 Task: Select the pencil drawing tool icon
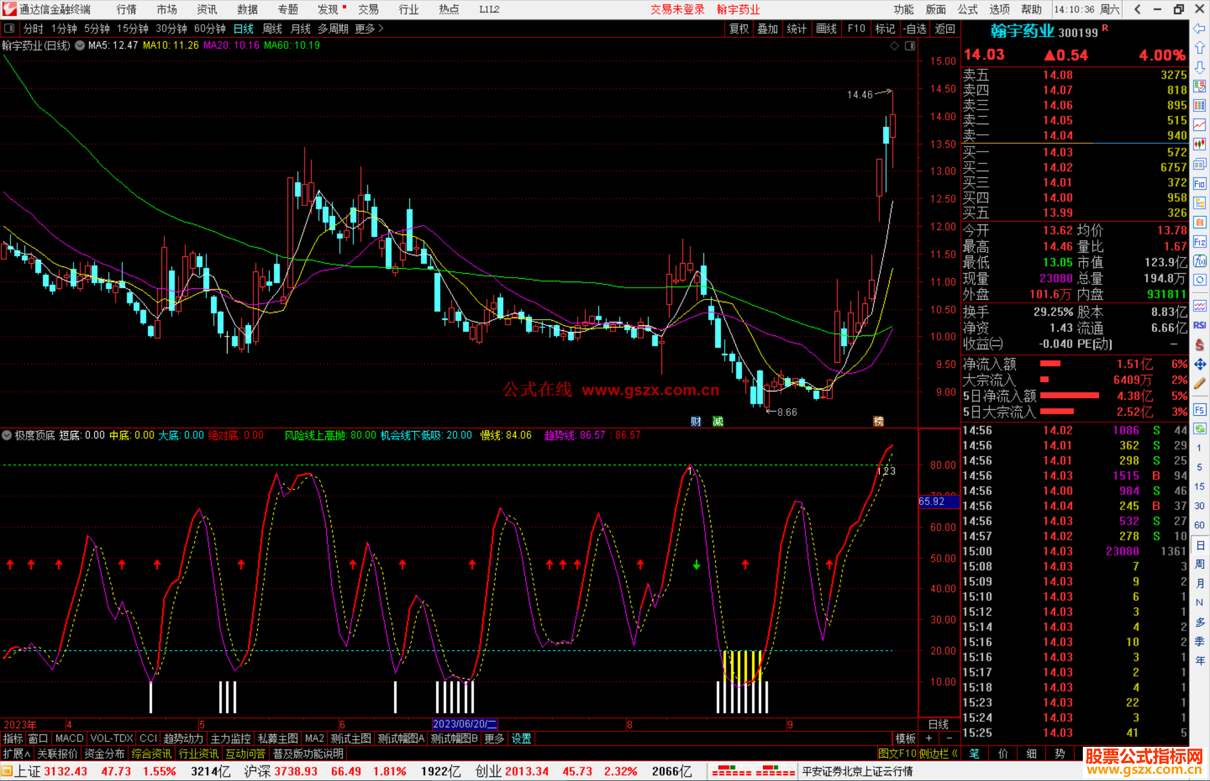click(1199, 384)
